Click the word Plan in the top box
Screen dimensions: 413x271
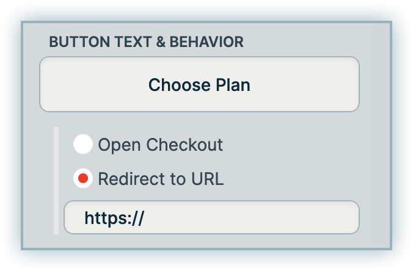coord(231,84)
